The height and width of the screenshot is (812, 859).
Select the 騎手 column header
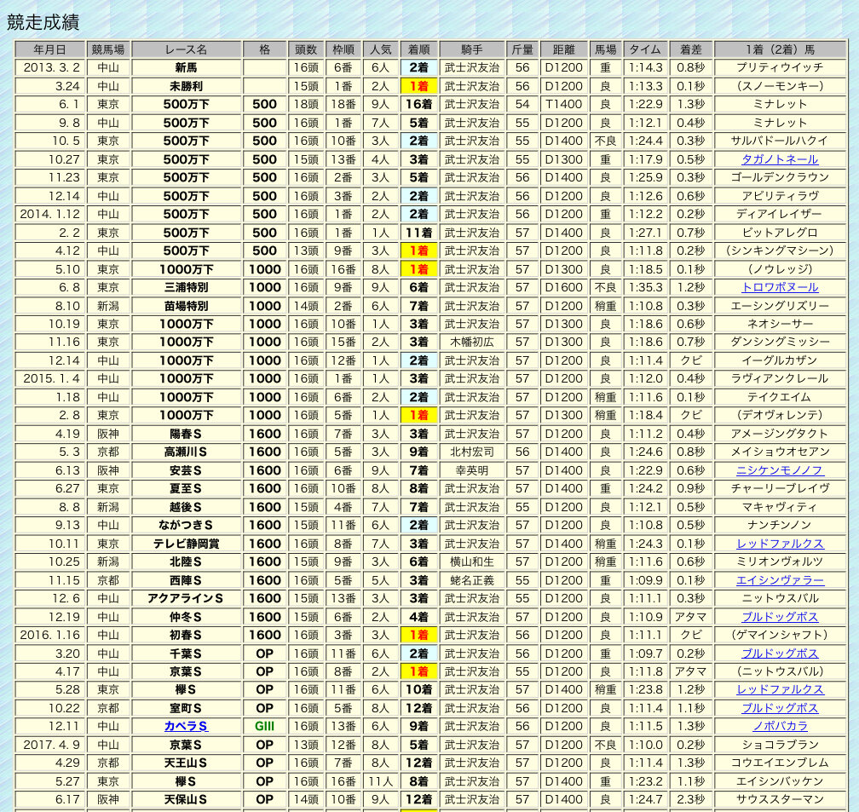pos(471,49)
